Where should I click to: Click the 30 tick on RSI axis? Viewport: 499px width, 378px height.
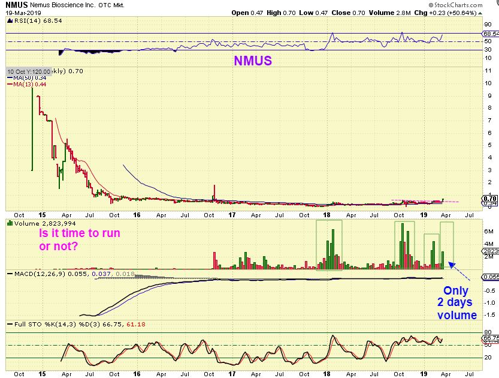488,50
